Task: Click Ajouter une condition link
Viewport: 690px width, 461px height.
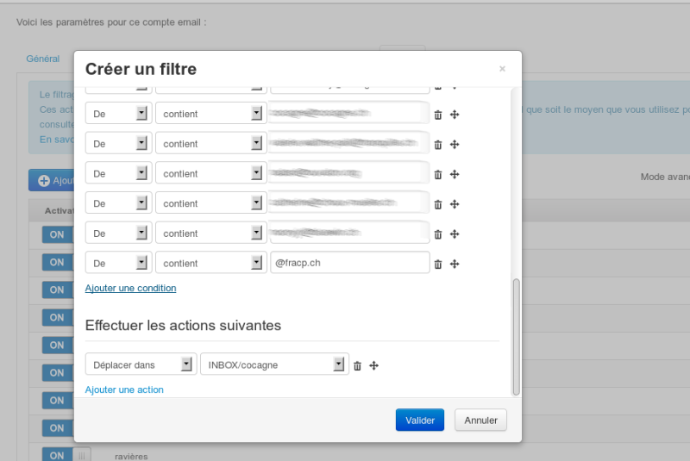Action: pyautogui.click(x=131, y=288)
